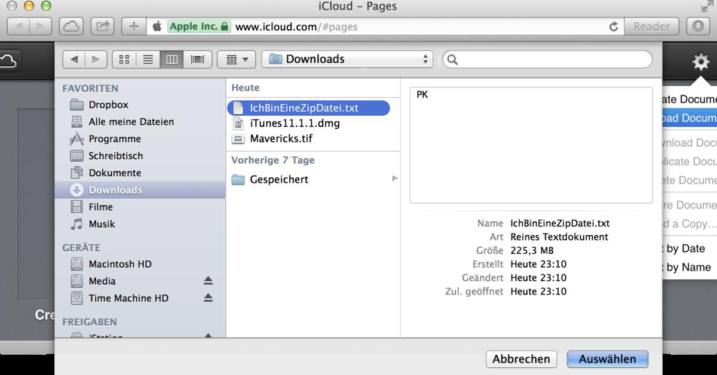Click the Apple Inc. certificate badge
The image size is (717, 375).
pyautogui.click(x=199, y=26)
